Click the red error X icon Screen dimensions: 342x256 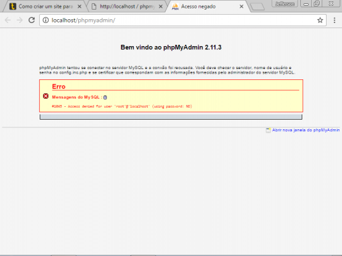45,96
